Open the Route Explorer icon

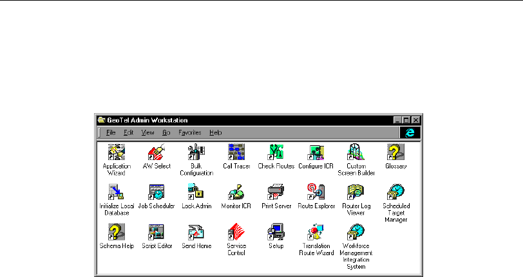316,192
